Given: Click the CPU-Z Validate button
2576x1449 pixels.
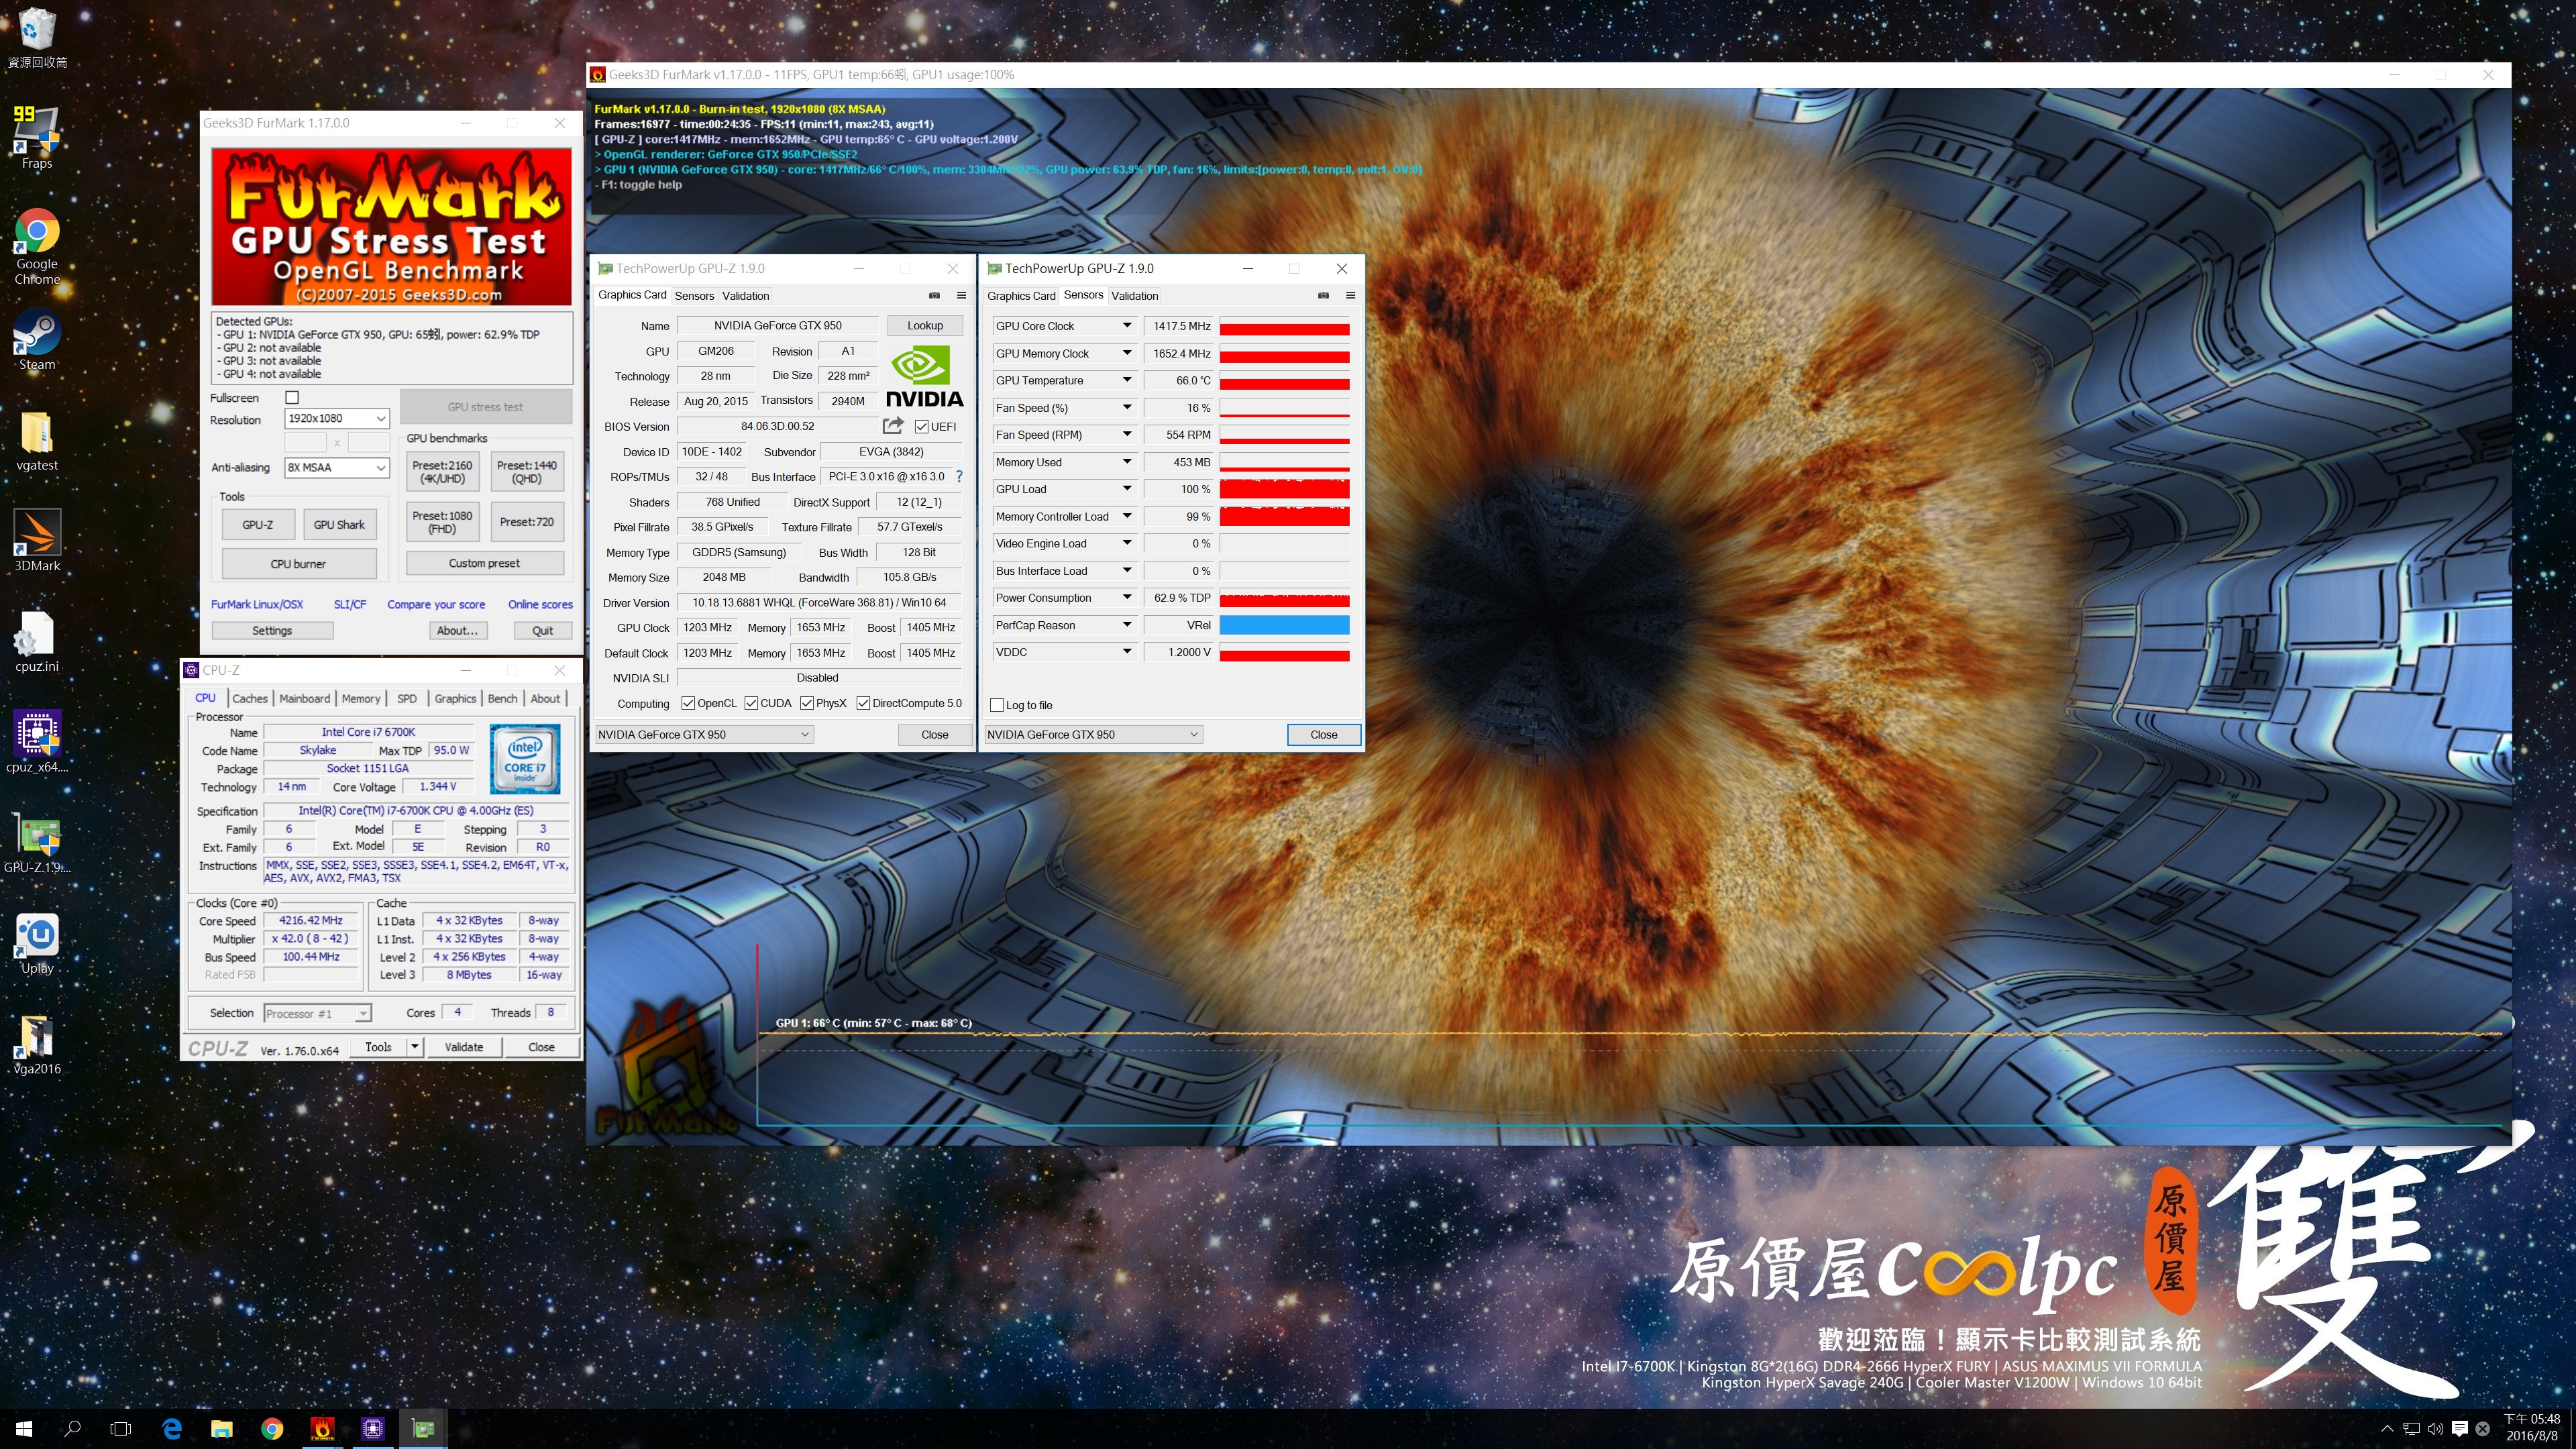Looking at the screenshot, I should coord(463,1047).
